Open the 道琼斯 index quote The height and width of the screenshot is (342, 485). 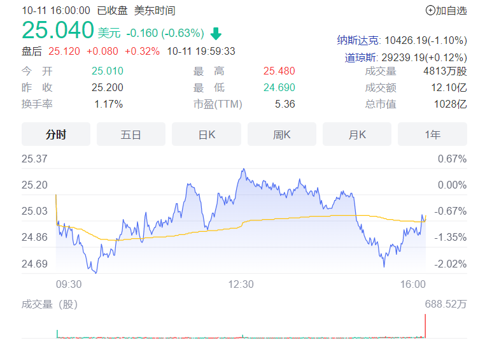click(358, 57)
